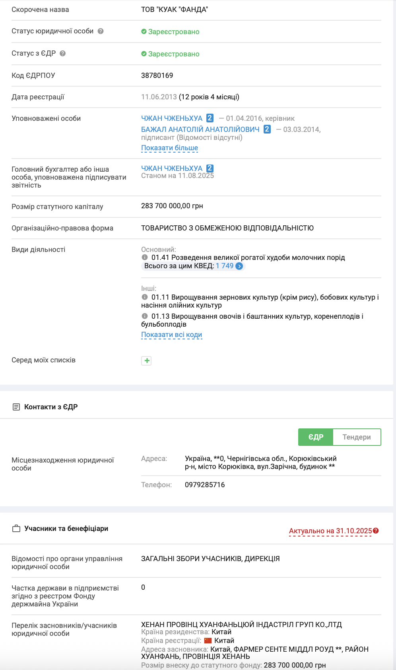Expand Показати всі коди activity list
The image size is (396, 670).
click(x=171, y=335)
